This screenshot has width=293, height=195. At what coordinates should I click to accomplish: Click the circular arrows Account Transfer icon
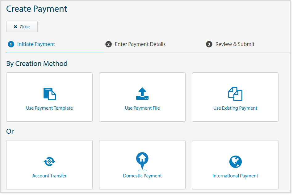point(49,161)
